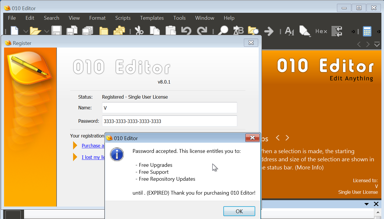
Task: Click the Save All toolbar icon
Action: [87, 31]
